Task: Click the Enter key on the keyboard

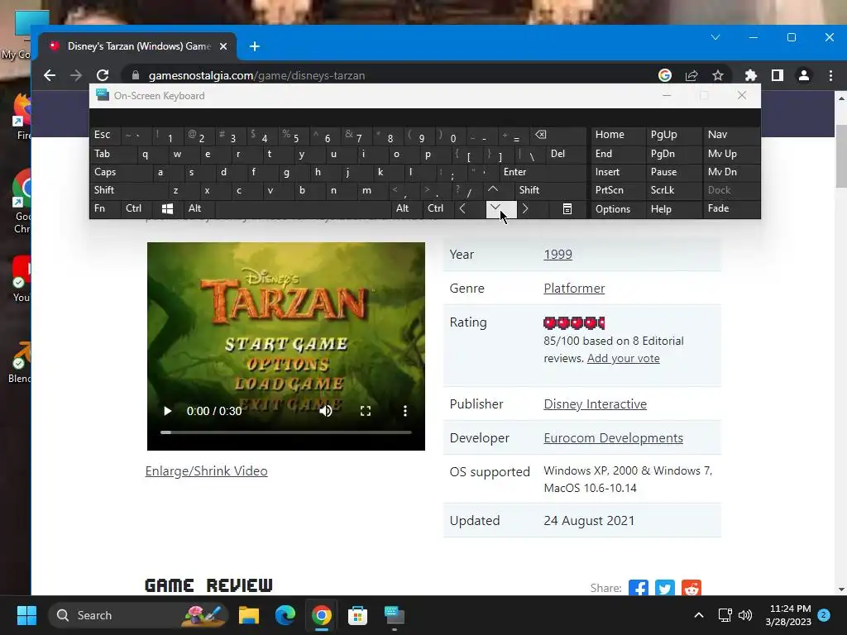Action: pyautogui.click(x=543, y=172)
